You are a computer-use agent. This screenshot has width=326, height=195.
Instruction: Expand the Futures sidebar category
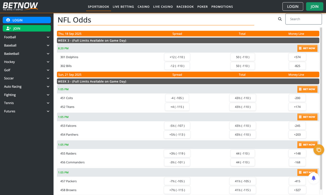[x=27, y=111]
